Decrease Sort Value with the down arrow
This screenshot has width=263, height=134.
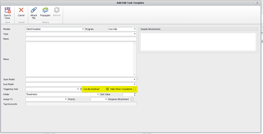(135, 95)
